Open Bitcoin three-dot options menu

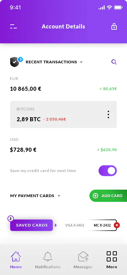pyautogui.click(x=108, y=114)
